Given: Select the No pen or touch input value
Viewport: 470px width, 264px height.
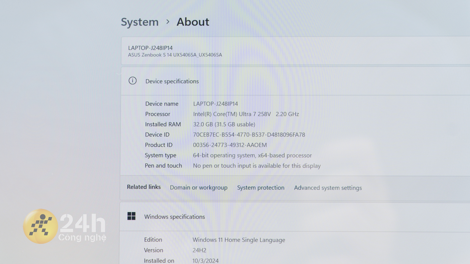Looking at the screenshot, I should 257,166.
